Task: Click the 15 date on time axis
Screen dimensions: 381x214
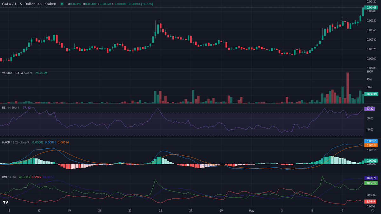Action: pos(9,211)
